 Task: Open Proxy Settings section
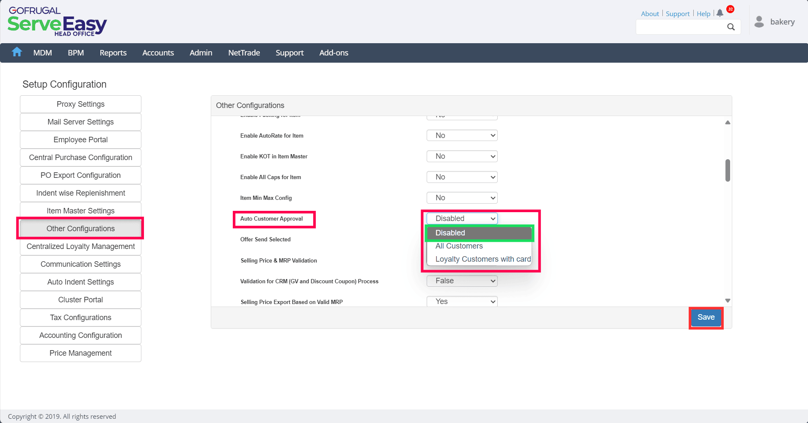click(x=80, y=104)
